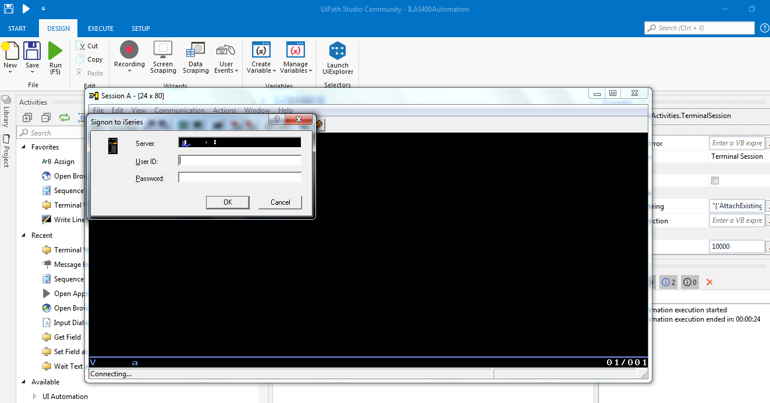The width and height of the screenshot is (770, 403).
Task: Open the Screen Scraping wizard
Action: click(x=163, y=50)
